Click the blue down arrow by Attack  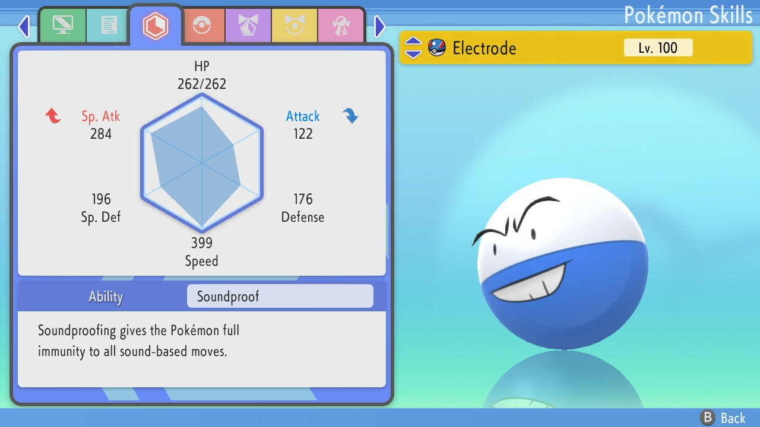click(350, 116)
